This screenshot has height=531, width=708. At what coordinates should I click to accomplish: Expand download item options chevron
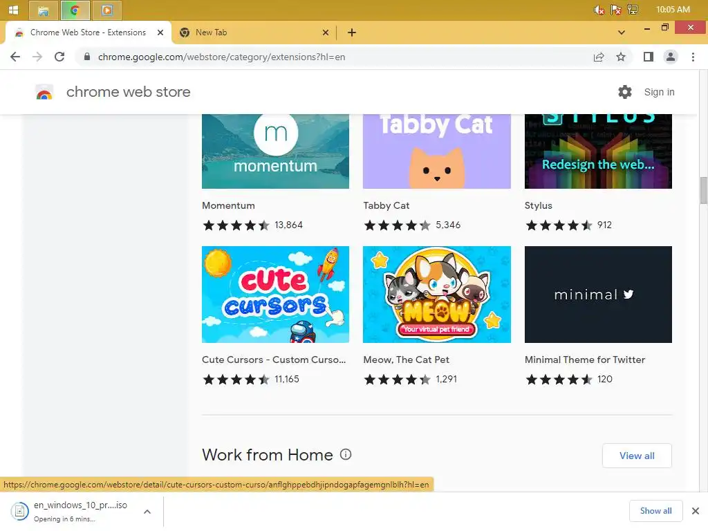click(147, 512)
